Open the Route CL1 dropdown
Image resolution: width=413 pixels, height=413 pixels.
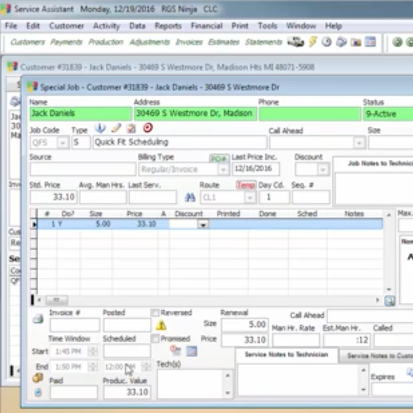point(249,197)
